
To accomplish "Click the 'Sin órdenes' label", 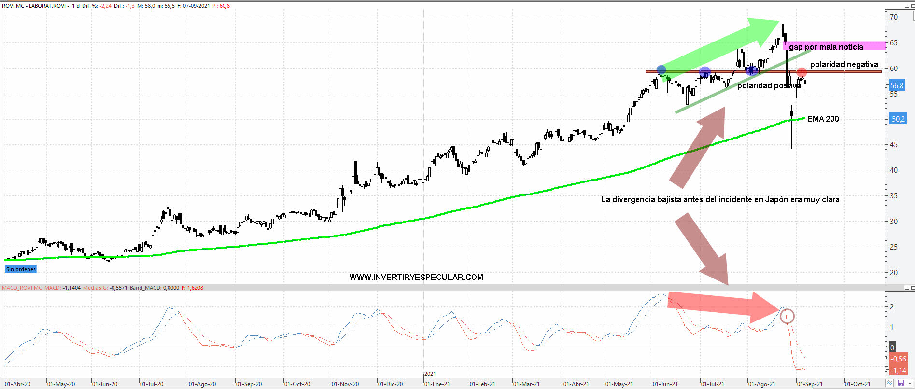I will click(21, 269).
